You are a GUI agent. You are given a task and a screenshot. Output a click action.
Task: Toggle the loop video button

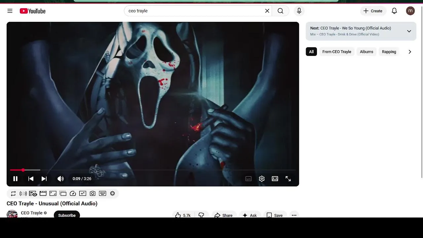point(13,193)
